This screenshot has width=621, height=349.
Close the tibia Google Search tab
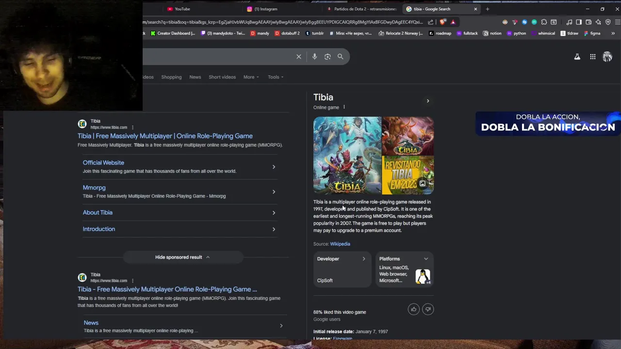coord(475,9)
